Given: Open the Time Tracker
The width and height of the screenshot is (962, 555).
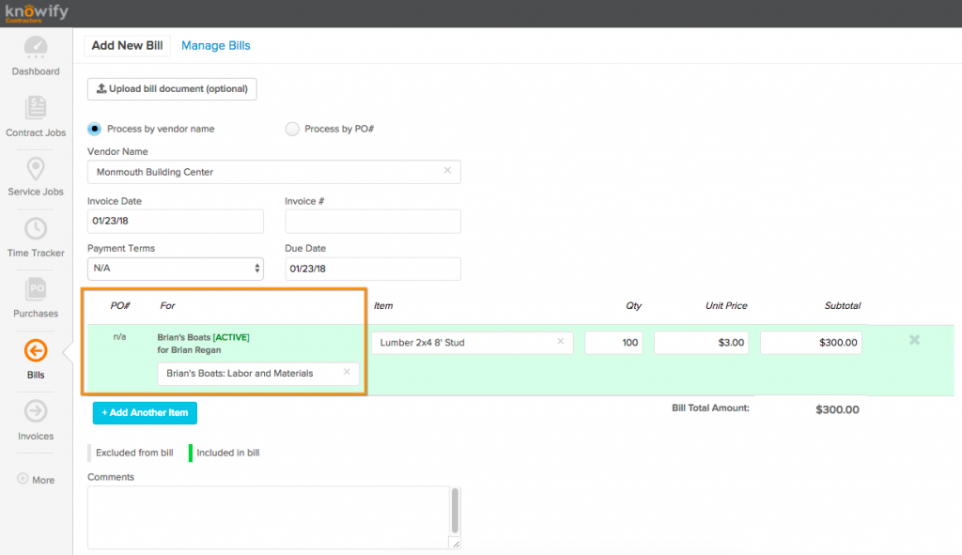Looking at the screenshot, I should (35, 235).
